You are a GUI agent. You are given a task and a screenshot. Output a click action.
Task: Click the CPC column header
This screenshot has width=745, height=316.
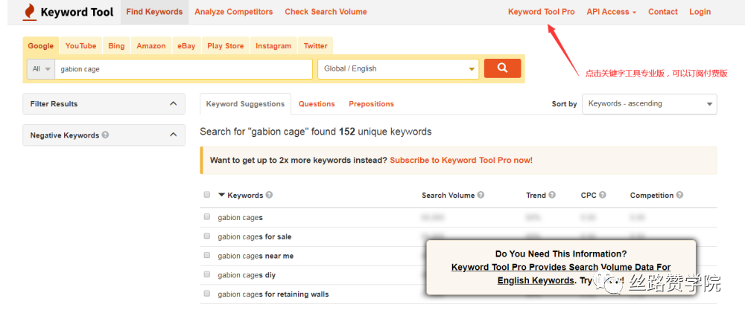(x=589, y=195)
